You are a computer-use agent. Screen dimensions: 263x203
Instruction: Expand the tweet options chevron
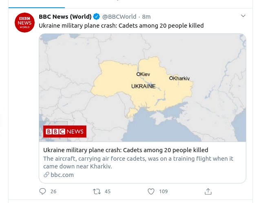coord(243,16)
